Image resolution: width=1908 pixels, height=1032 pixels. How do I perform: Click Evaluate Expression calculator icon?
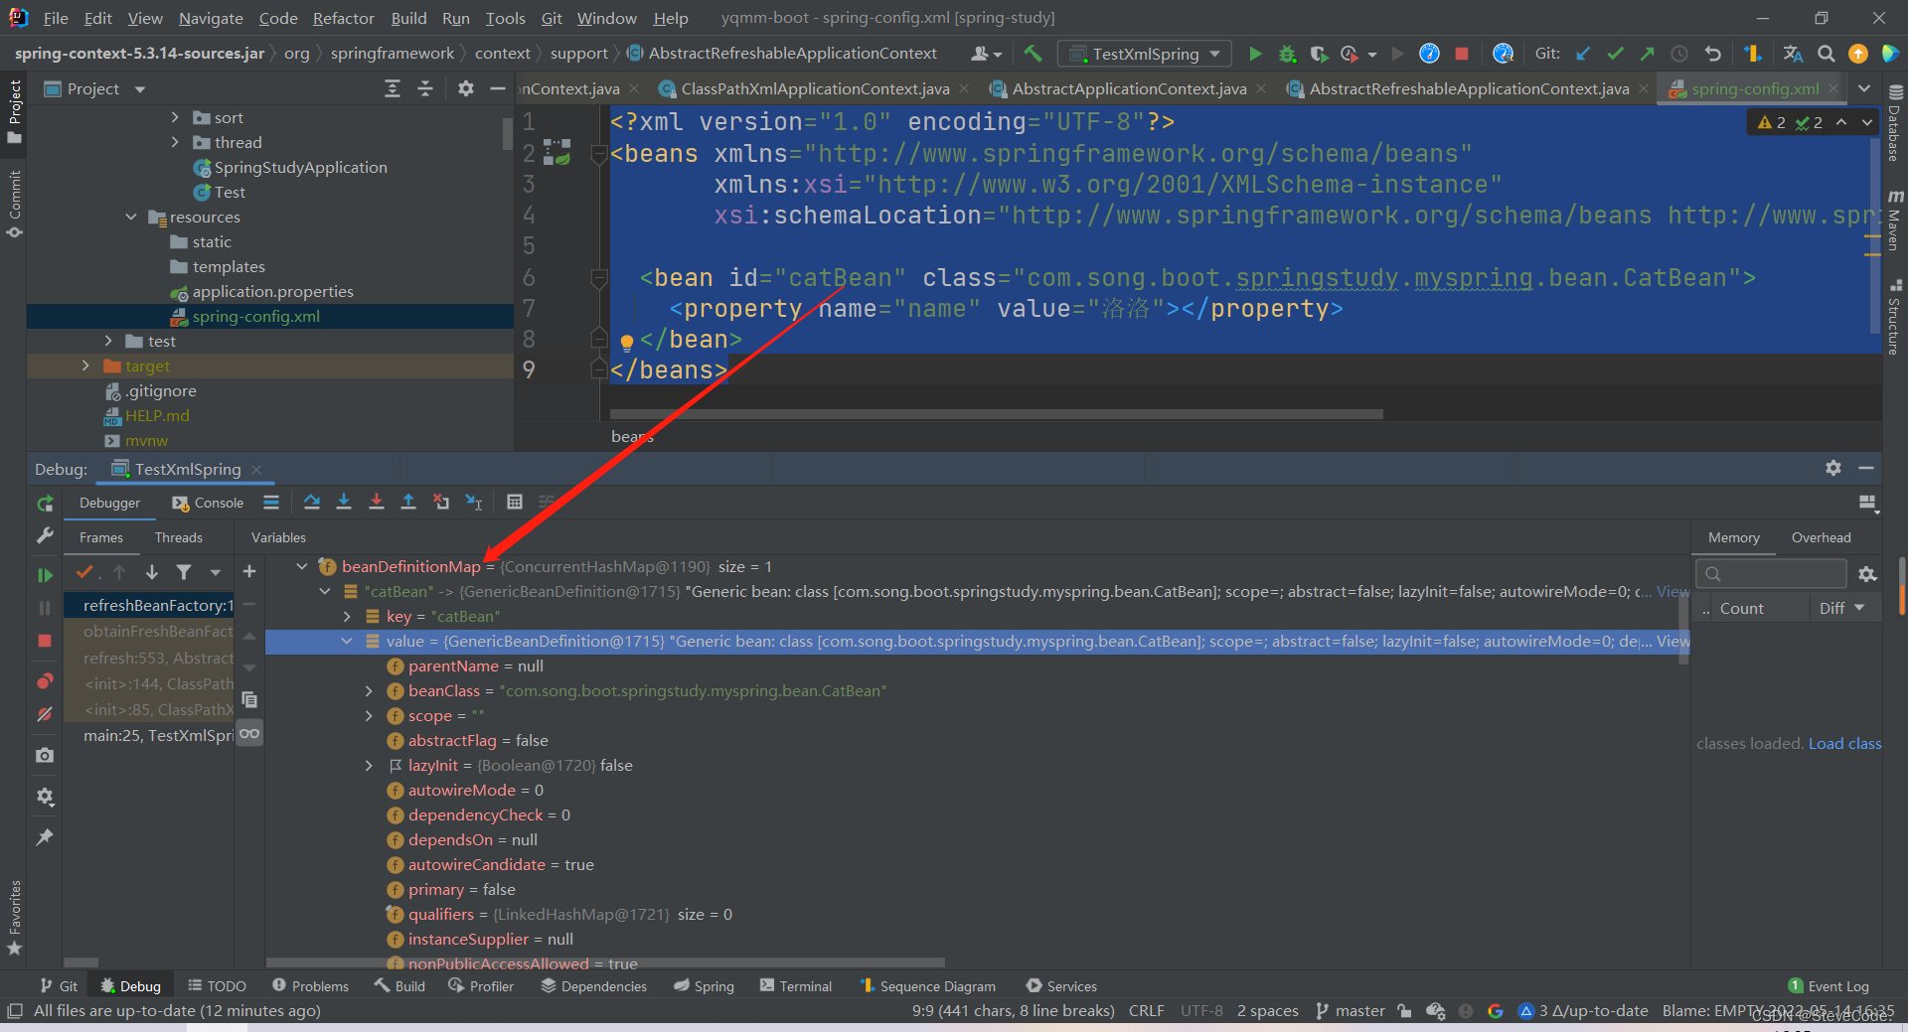click(x=515, y=503)
